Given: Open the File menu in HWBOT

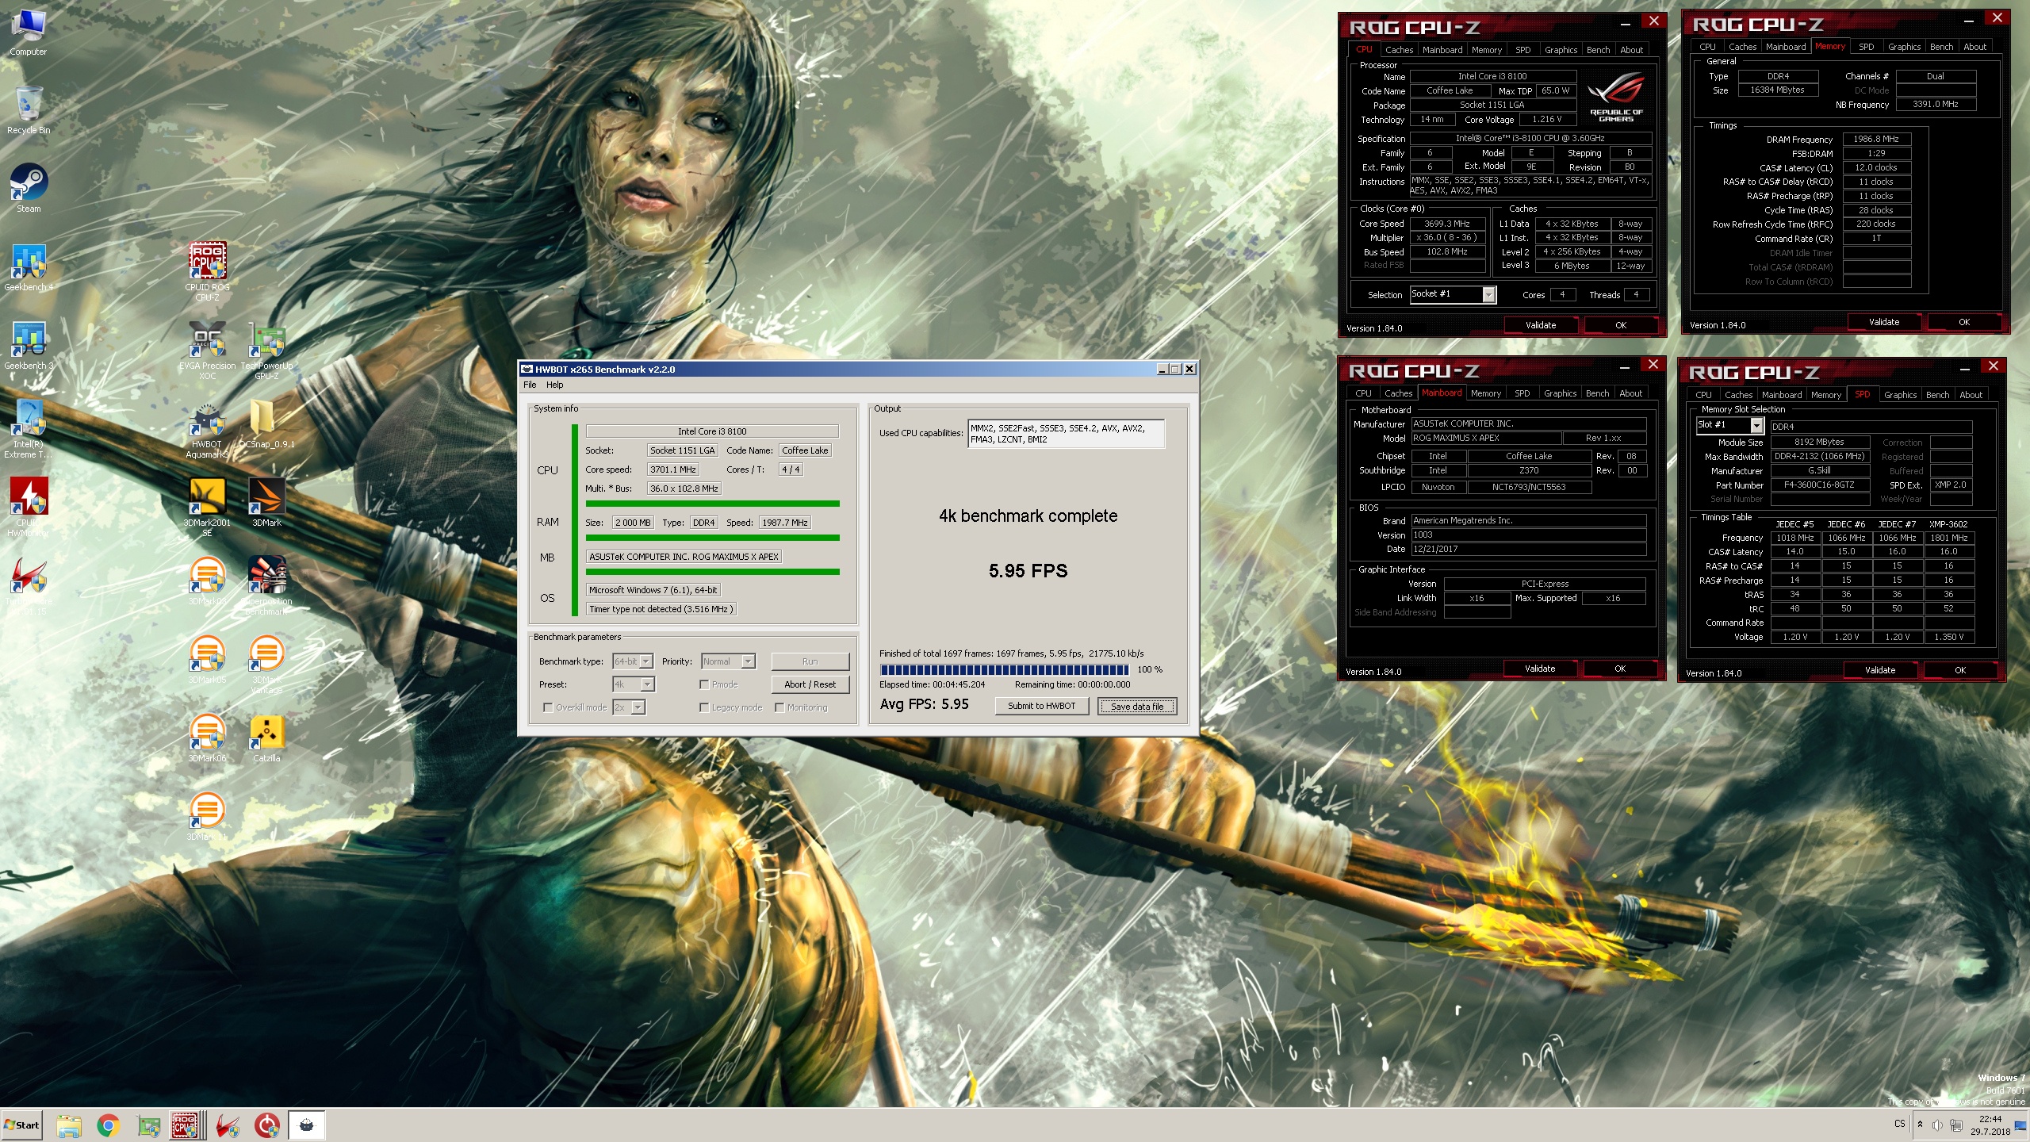Looking at the screenshot, I should [x=530, y=385].
